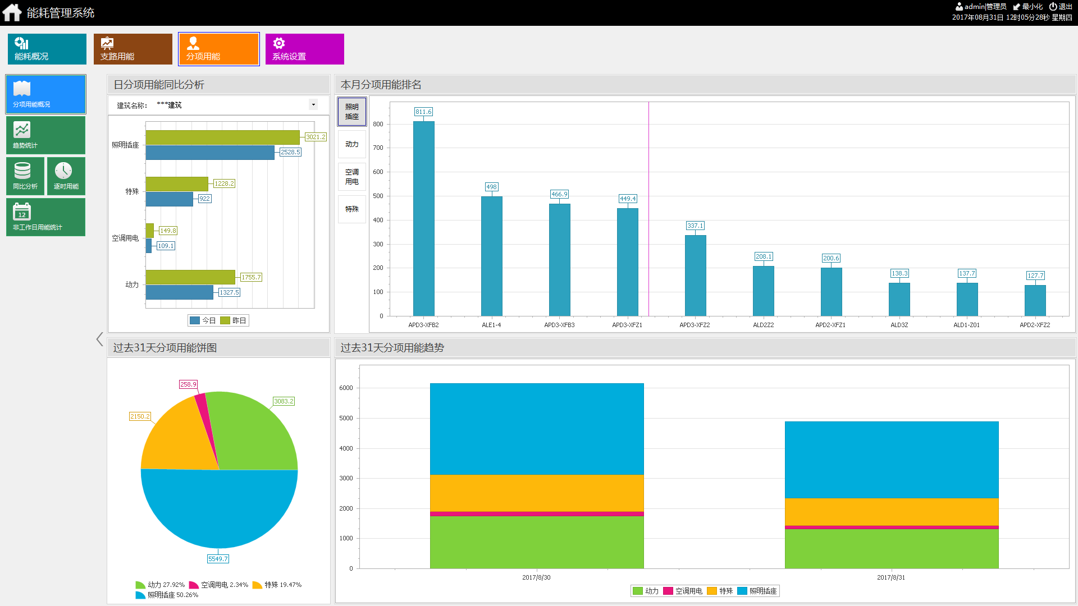The image size is (1078, 606).
Task: Switch ranking chart to 空调用电 category
Action: pos(352,177)
